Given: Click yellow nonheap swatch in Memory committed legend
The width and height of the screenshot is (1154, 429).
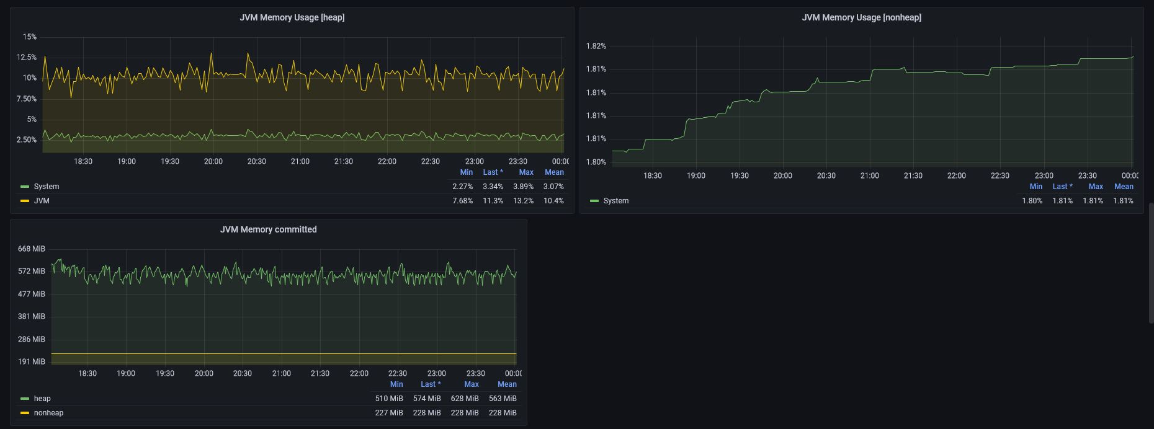Looking at the screenshot, I should [25, 413].
